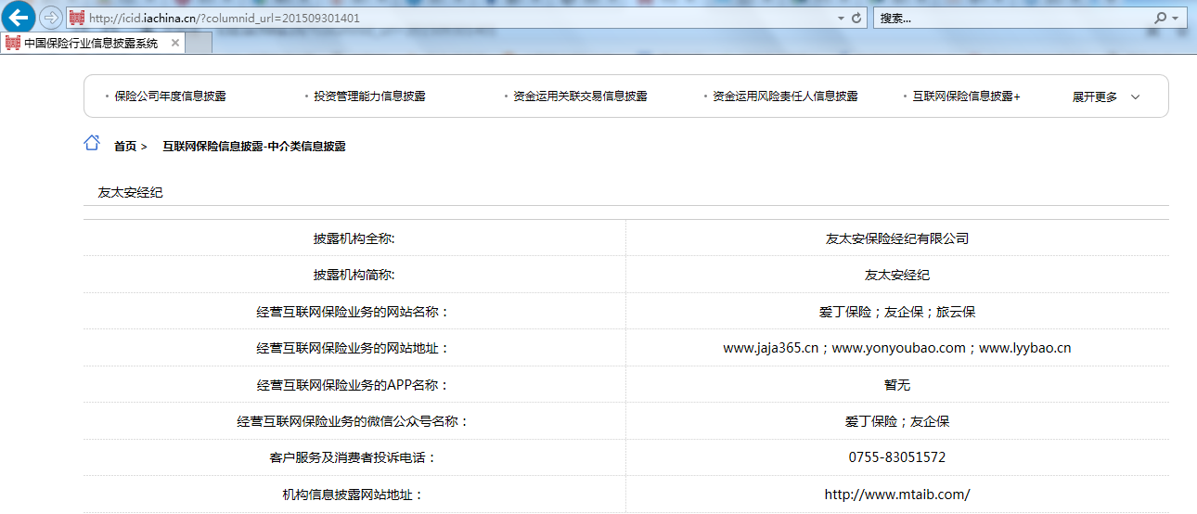Click 经营互联网保险业务的网站名称 label
Screen dimensions: 1197x514
point(353,312)
